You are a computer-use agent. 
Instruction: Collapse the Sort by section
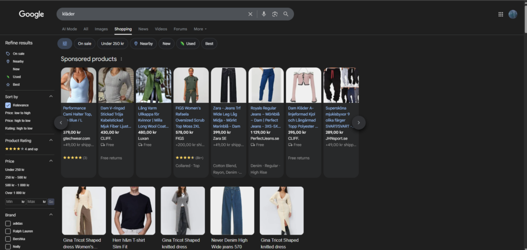coord(51,96)
